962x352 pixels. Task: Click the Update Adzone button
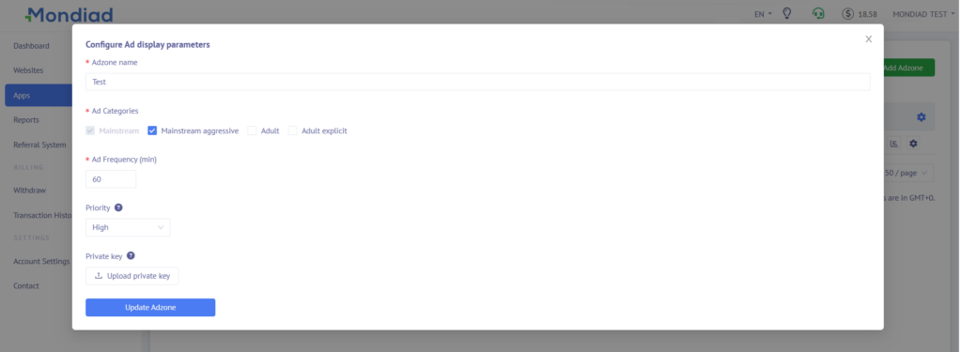150,307
